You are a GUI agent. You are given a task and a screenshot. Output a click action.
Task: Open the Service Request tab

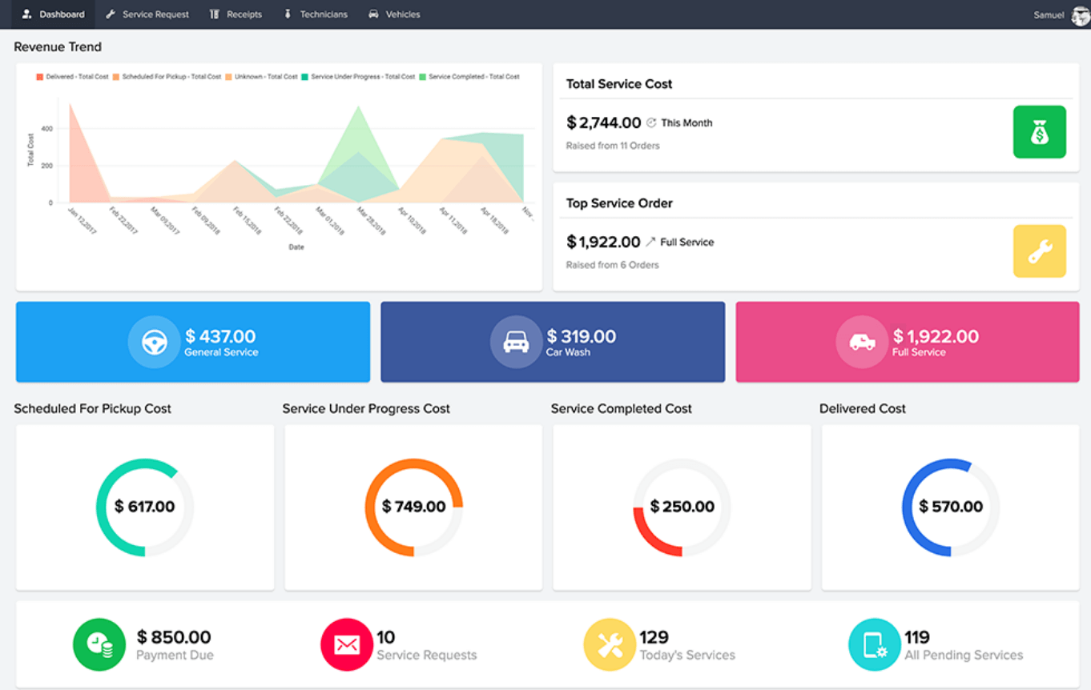click(147, 14)
